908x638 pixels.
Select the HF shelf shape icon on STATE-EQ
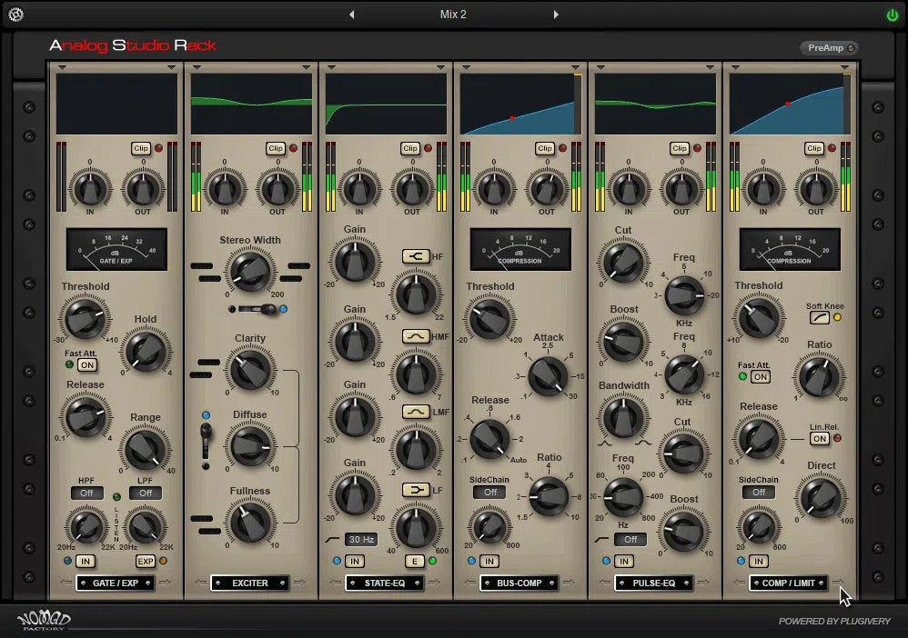point(415,255)
